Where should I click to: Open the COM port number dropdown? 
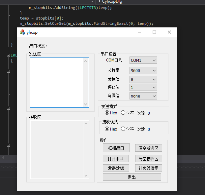[x=143, y=60]
